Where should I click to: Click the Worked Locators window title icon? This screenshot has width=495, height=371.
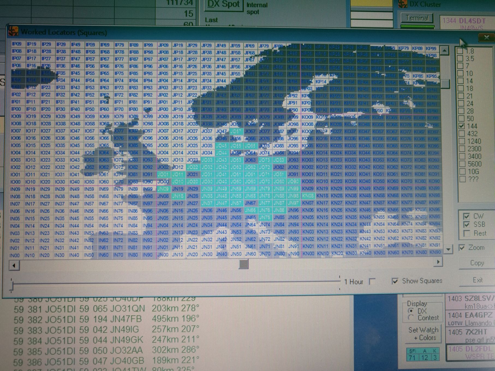pos(13,32)
